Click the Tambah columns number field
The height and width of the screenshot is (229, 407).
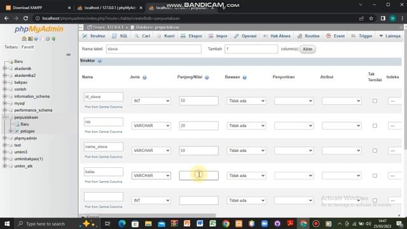click(251, 49)
